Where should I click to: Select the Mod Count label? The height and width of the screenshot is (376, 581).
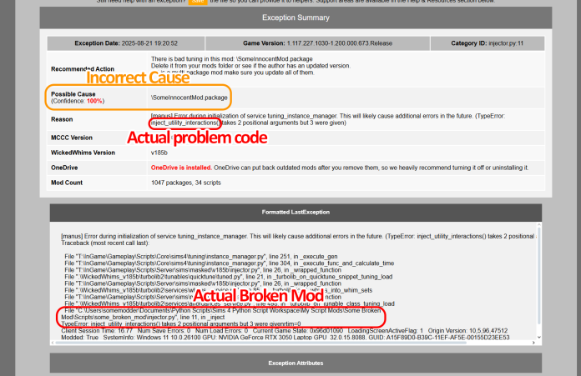67,183
